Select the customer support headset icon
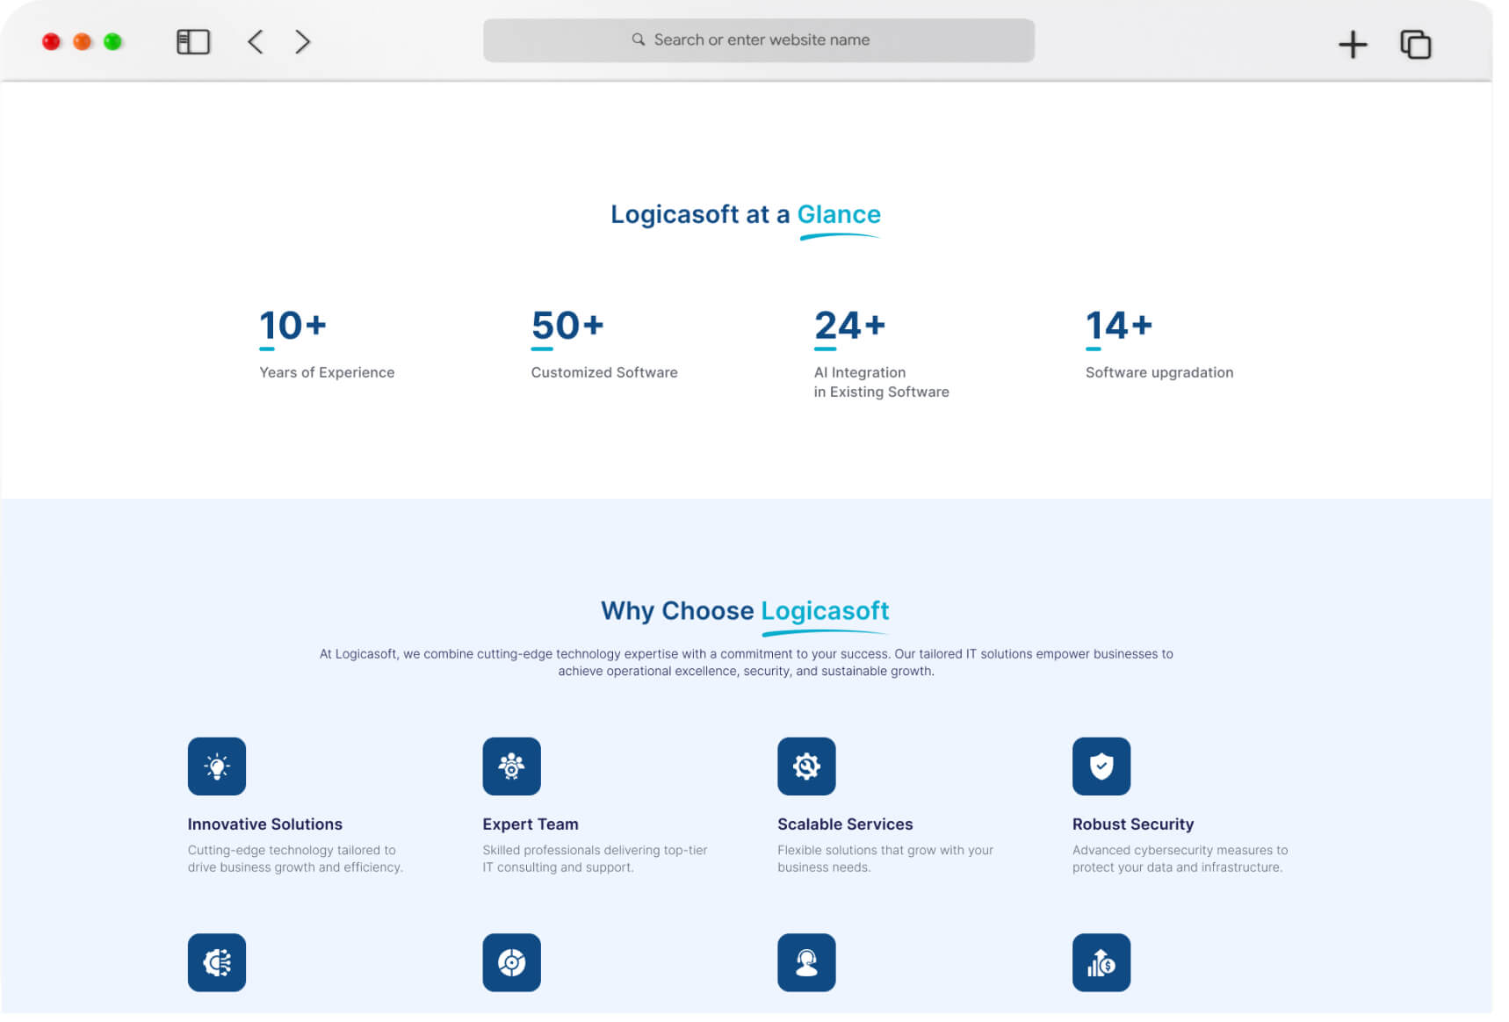Screen dimensions: 1509x1022 806,962
